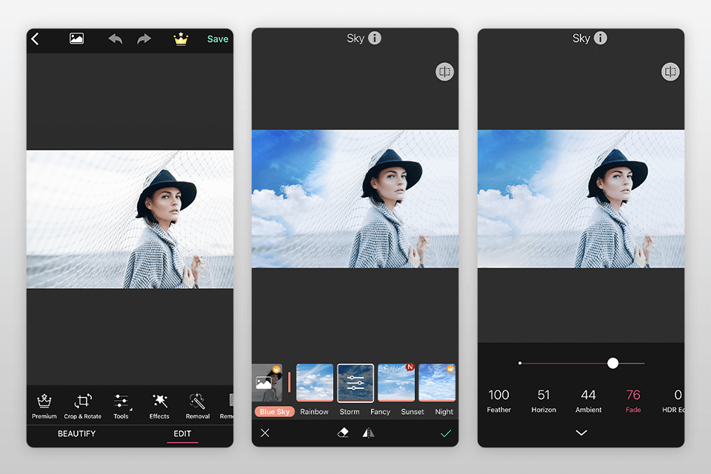Tap the blue-sky photo on presets screen

[x=355, y=198]
